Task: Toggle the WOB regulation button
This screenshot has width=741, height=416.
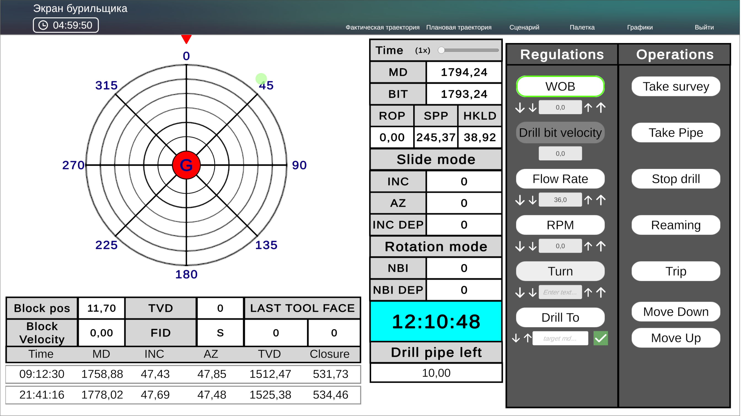Action: (x=560, y=87)
